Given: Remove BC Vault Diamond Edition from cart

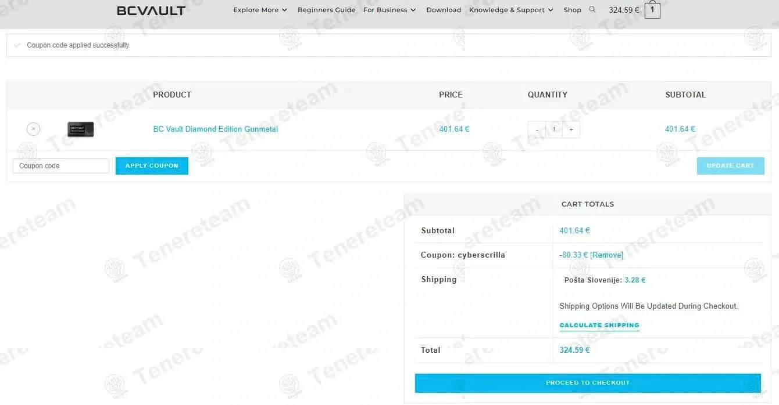Looking at the screenshot, I should (33, 129).
